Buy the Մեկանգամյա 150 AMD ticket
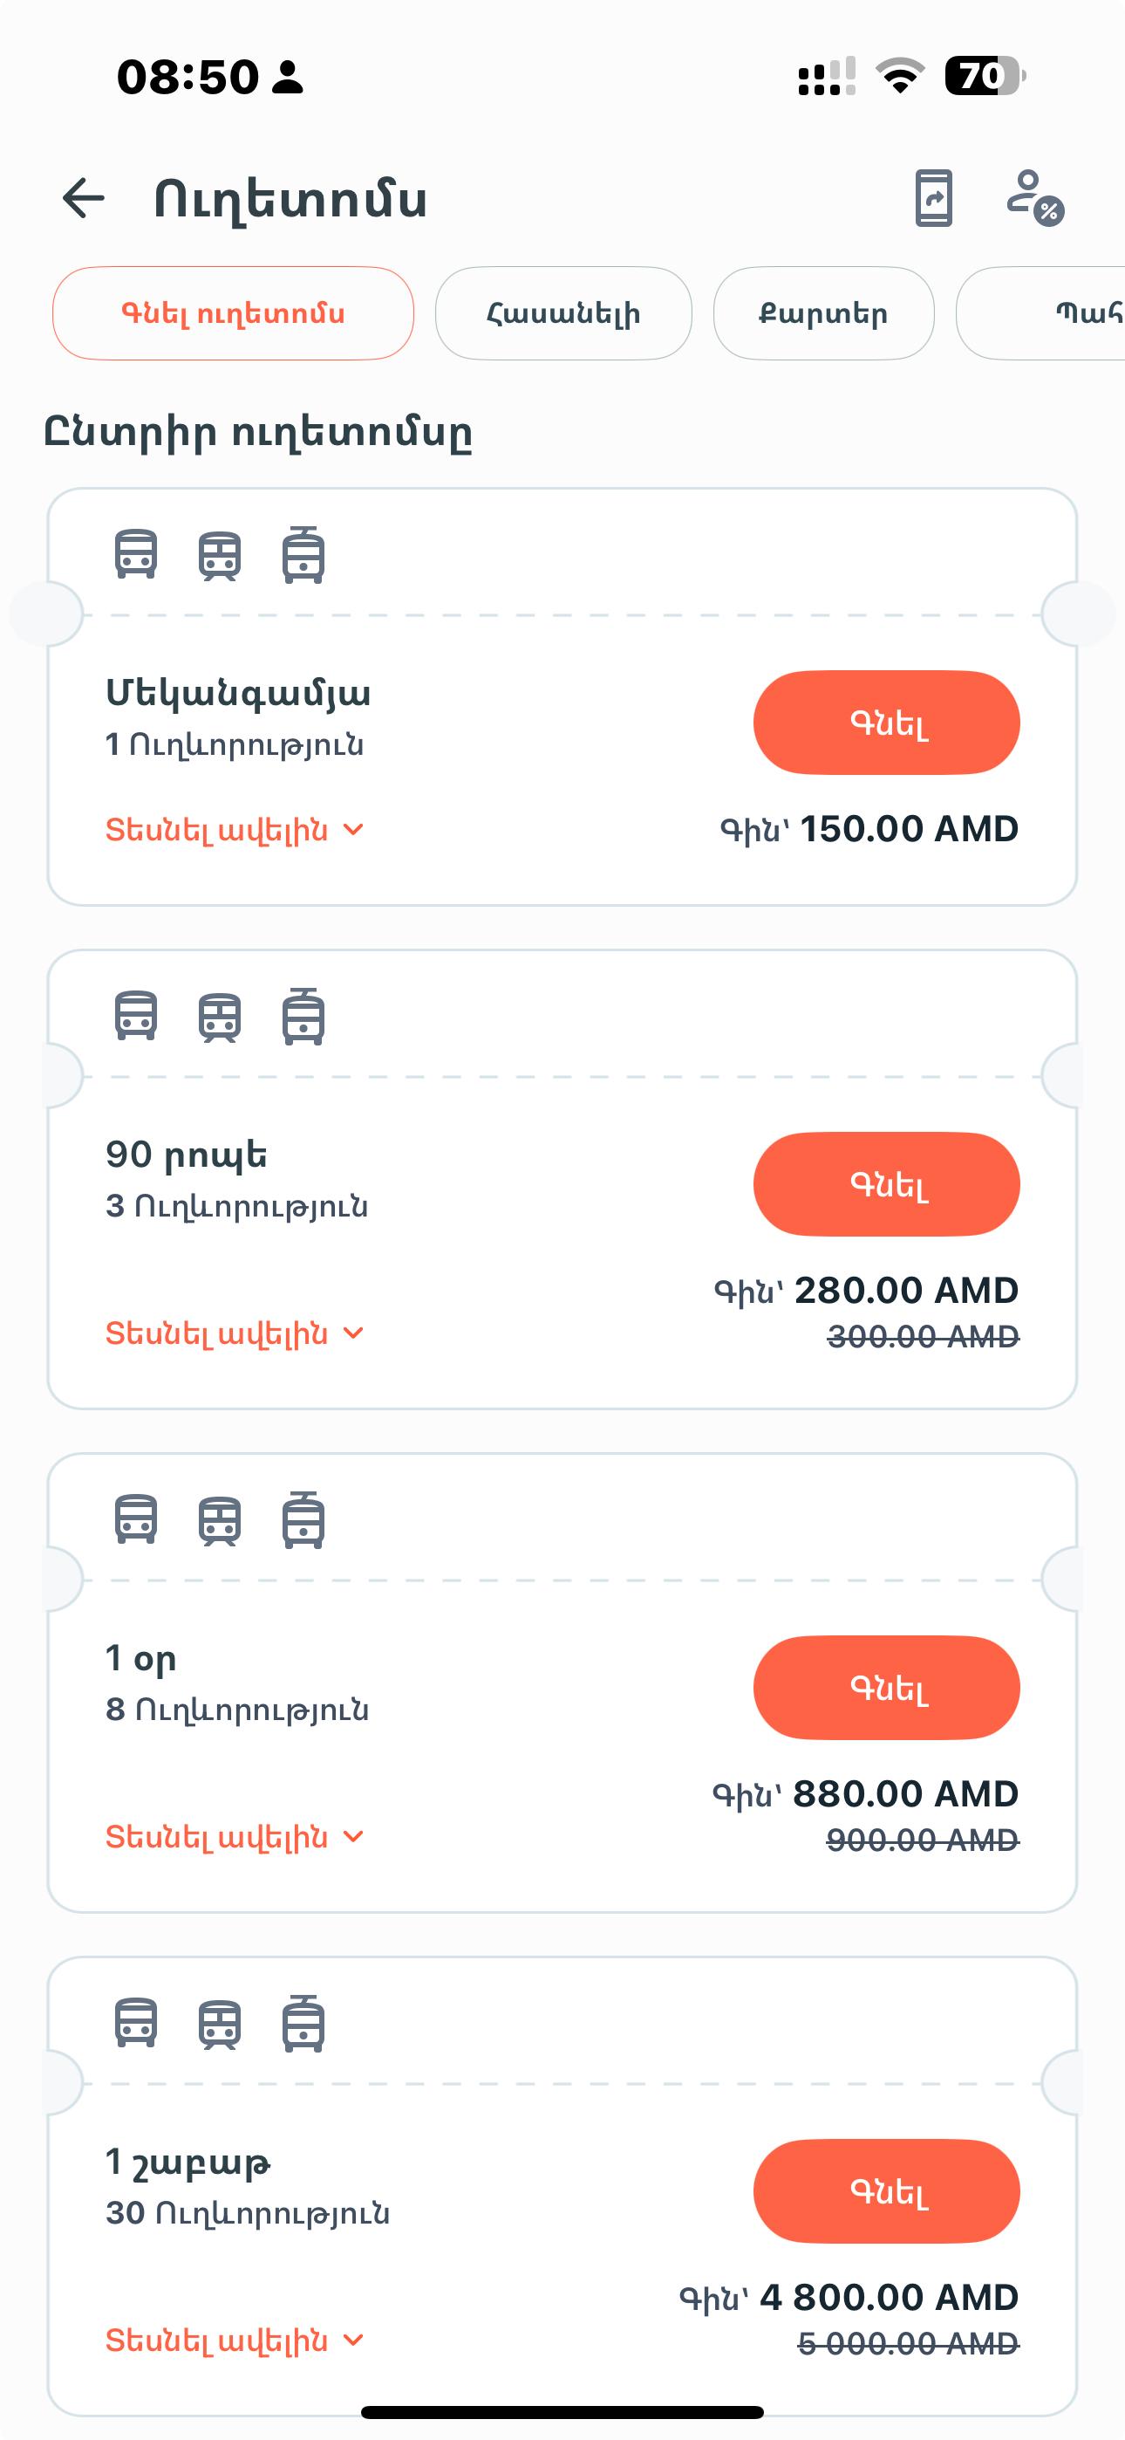The width and height of the screenshot is (1125, 2440). pyautogui.click(x=886, y=723)
